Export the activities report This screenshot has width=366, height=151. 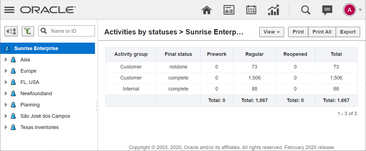click(348, 32)
